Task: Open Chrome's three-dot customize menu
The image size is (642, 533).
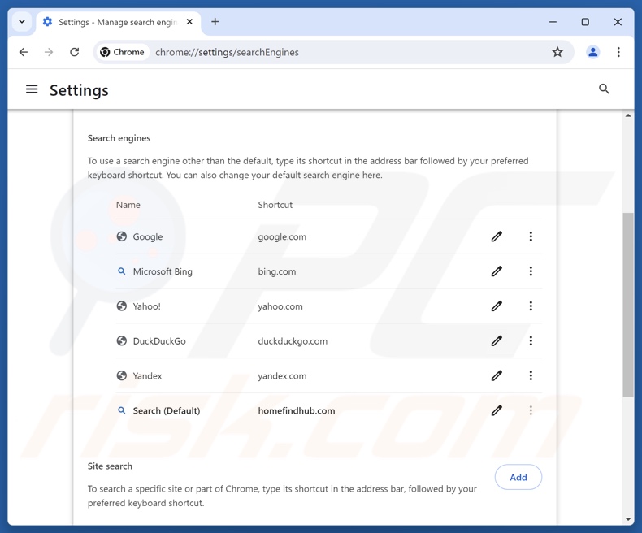Action: pyautogui.click(x=618, y=52)
